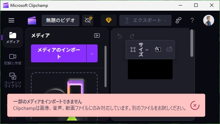This screenshot has height=124, width=220.
Task: Select the 記録と作成 sidebar tab
Action: (13, 59)
